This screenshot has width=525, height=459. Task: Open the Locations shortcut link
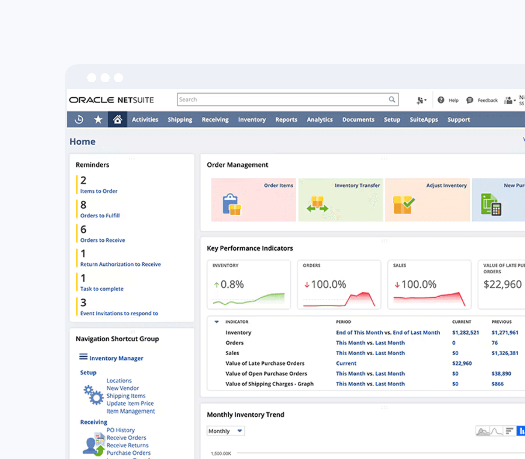click(x=119, y=381)
